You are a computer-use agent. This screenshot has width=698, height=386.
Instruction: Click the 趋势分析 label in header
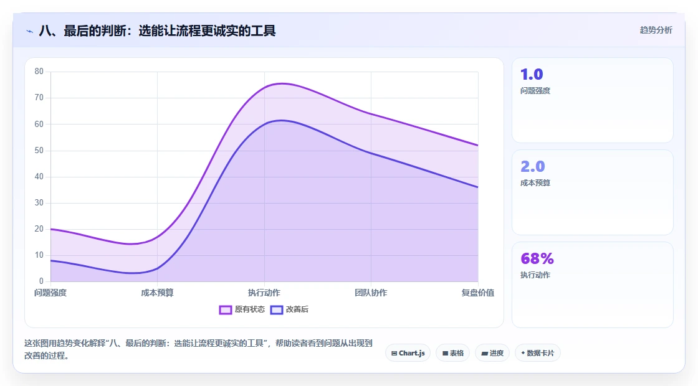tap(656, 31)
